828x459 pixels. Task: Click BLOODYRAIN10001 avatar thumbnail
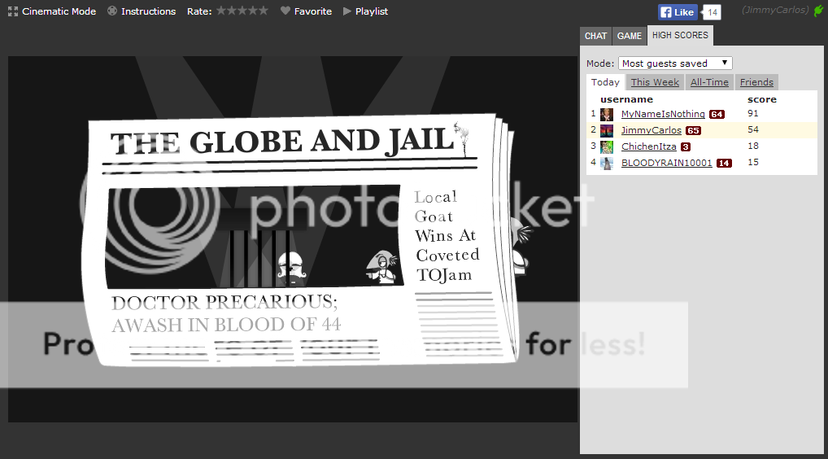click(607, 164)
